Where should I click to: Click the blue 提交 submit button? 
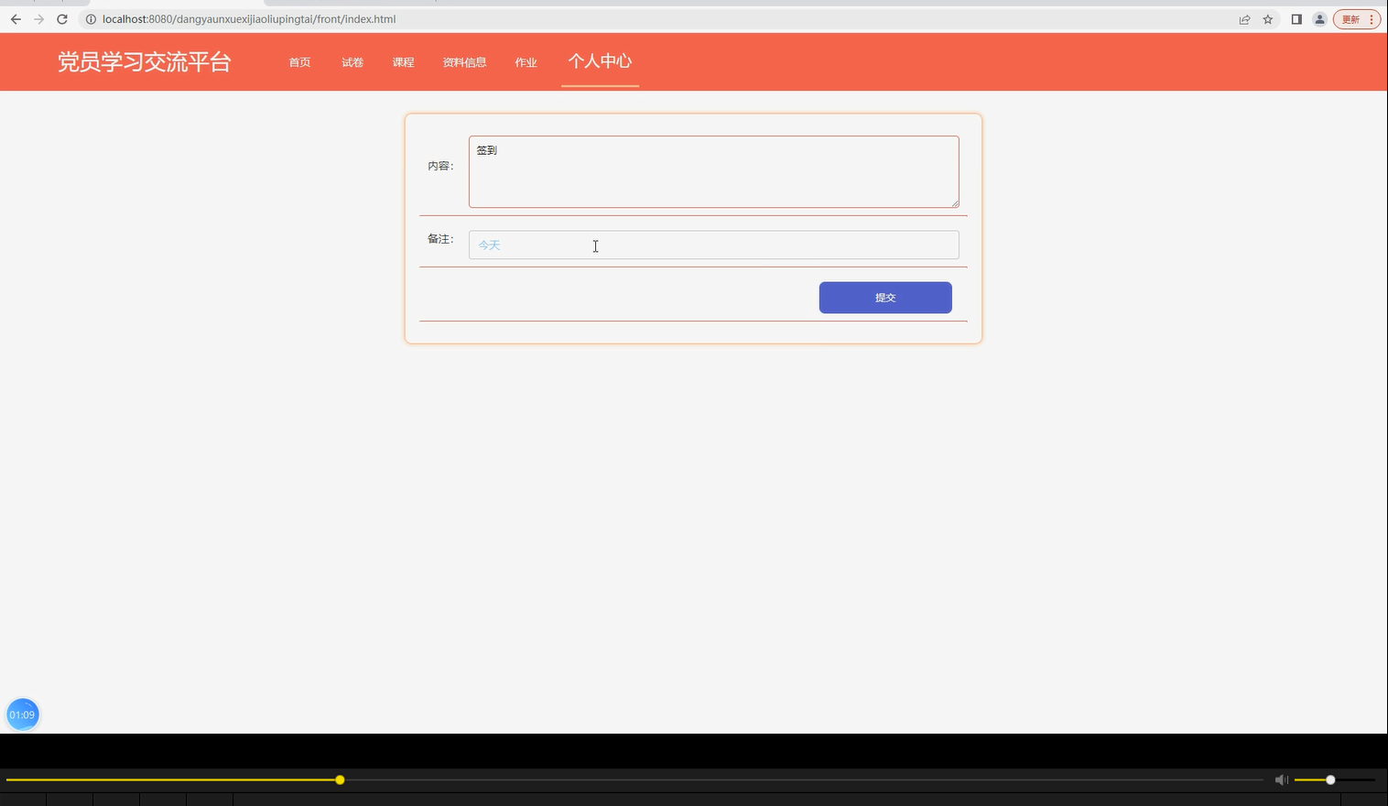click(885, 298)
